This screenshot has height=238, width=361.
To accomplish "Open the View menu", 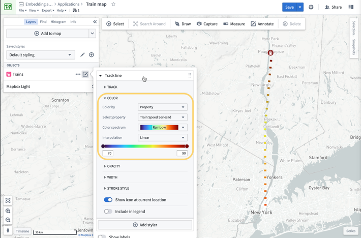I will click(34, 10).
